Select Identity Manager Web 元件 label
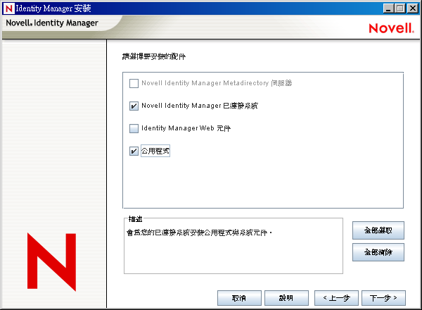The height and width of the screenshot is (310, 422). tap(186, 128)
